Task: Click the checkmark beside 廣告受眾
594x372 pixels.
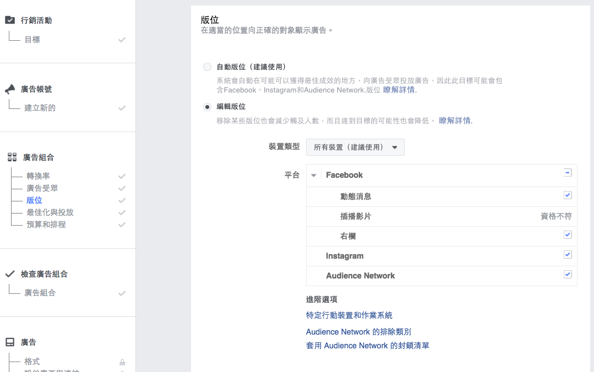Action: (x=122, y=188)
